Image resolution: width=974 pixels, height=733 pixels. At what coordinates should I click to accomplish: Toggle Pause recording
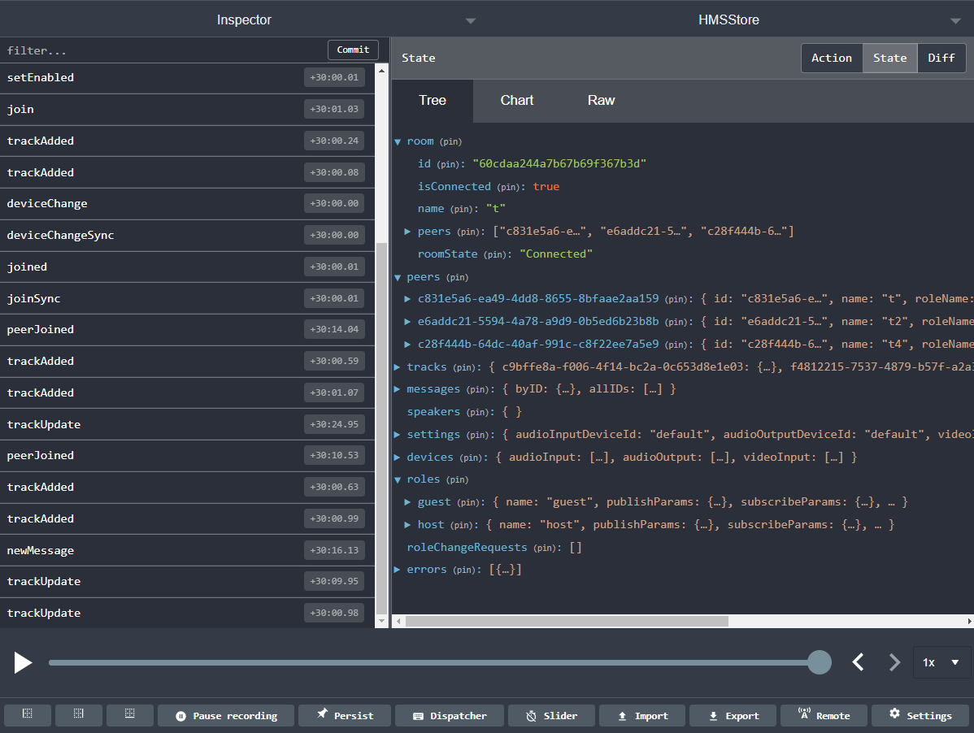pyautogui.click(x=225, y=715)
